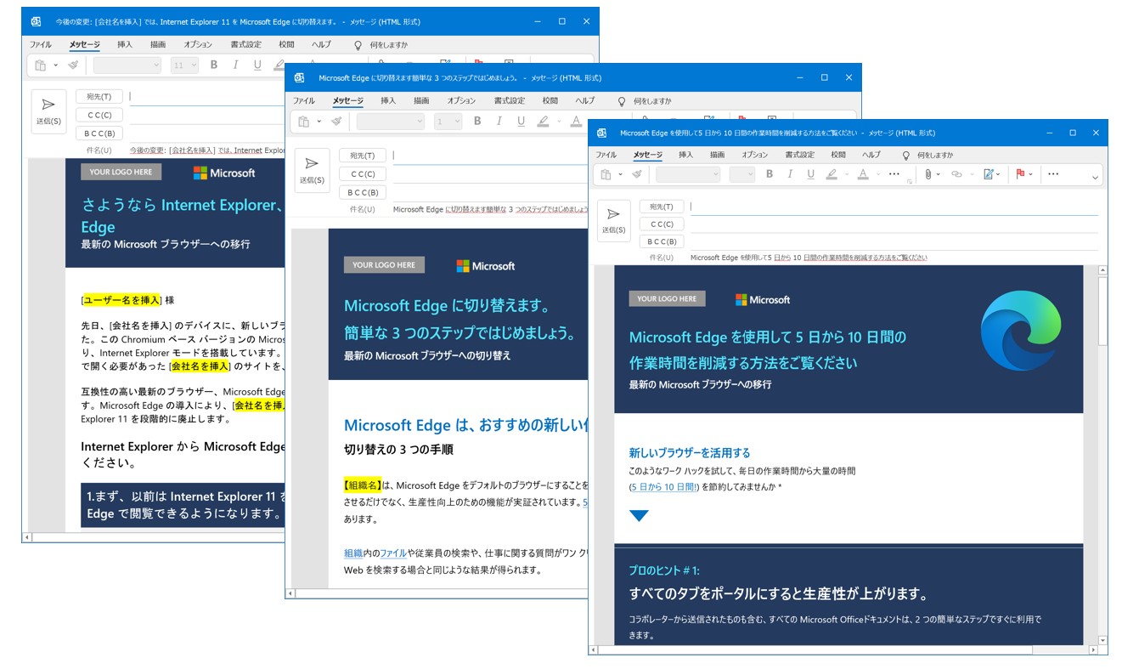Send the message in the front window

point(613,221)
